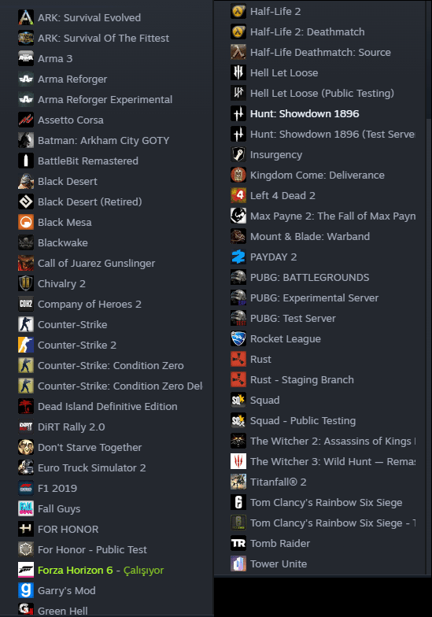Click the Rust red icon
This screenshot has width=432, height=617.
pos(238,359)
